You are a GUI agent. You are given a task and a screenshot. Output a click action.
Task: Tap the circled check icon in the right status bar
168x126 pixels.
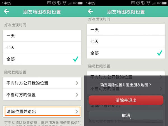138,3
